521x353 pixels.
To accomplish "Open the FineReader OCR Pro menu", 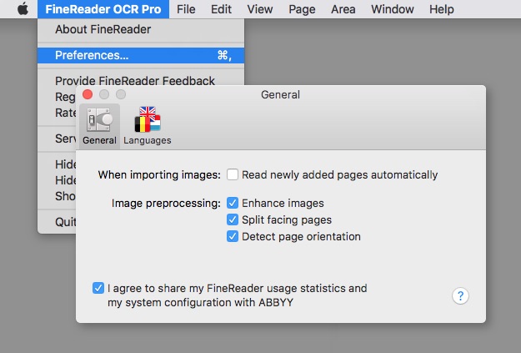I will click(x=104, y=9).
